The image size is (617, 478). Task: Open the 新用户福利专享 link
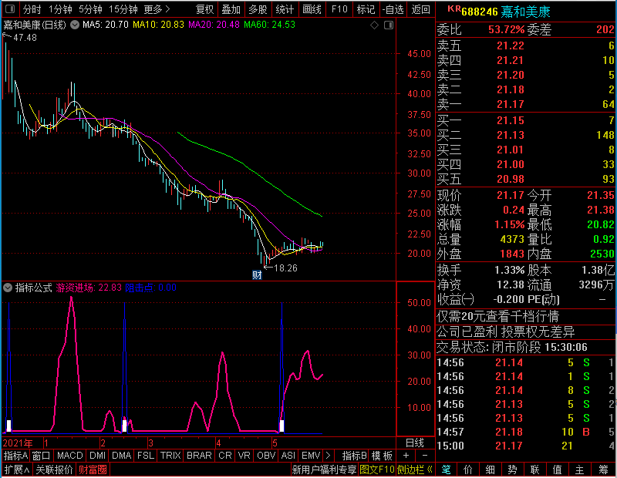click(324, 470)
